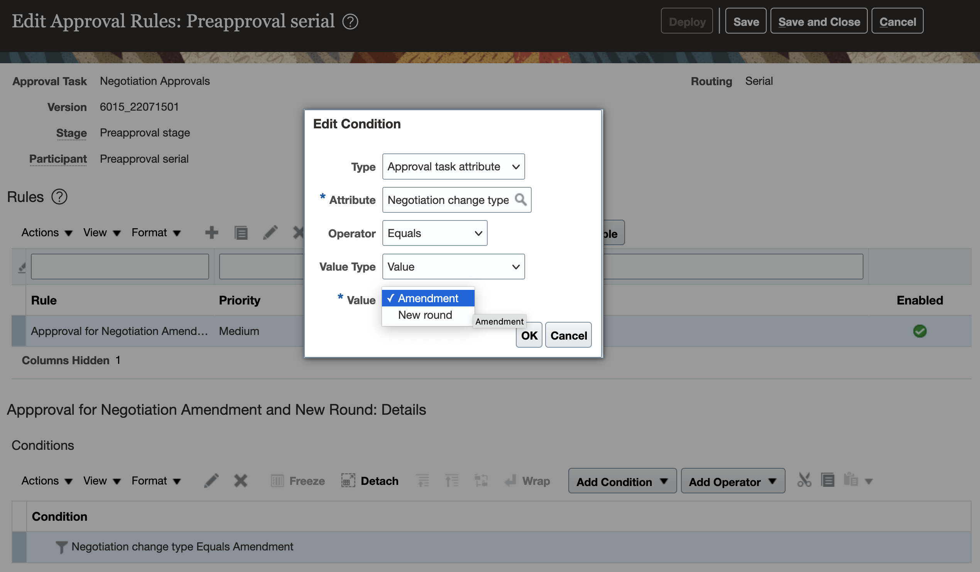Open the Type dropdown
This screenshot has height=572, width=980.
[x=453, y=166]
